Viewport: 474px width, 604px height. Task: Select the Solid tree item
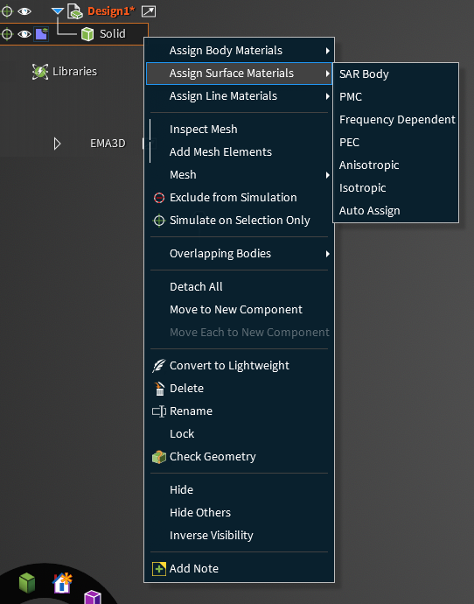point(113,34)
